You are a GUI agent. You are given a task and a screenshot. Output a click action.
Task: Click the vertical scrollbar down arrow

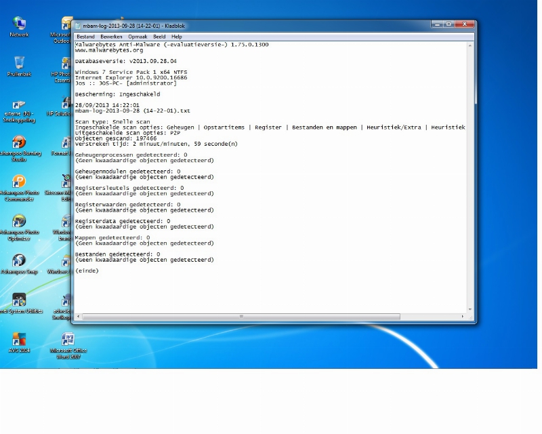tap(470, 309)
